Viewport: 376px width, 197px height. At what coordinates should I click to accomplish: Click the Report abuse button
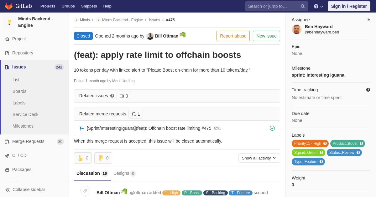tap(233, 36)
